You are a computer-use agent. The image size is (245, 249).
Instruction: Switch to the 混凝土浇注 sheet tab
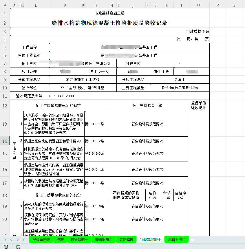[177, 240]
